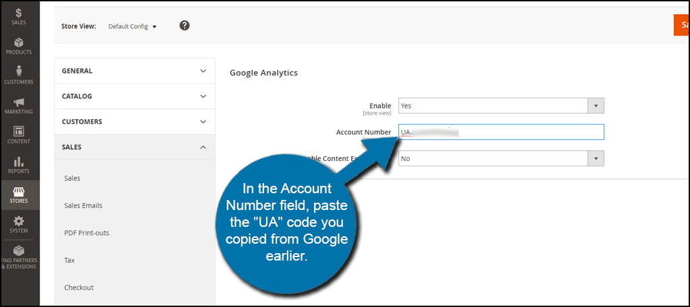Open the Customers sidebar menu

[19, 75]
